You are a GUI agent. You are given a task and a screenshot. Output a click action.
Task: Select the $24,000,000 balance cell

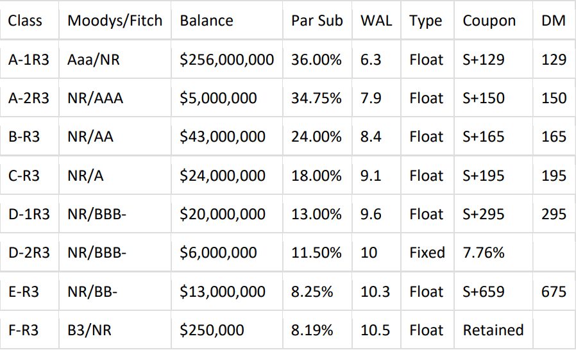223,176
